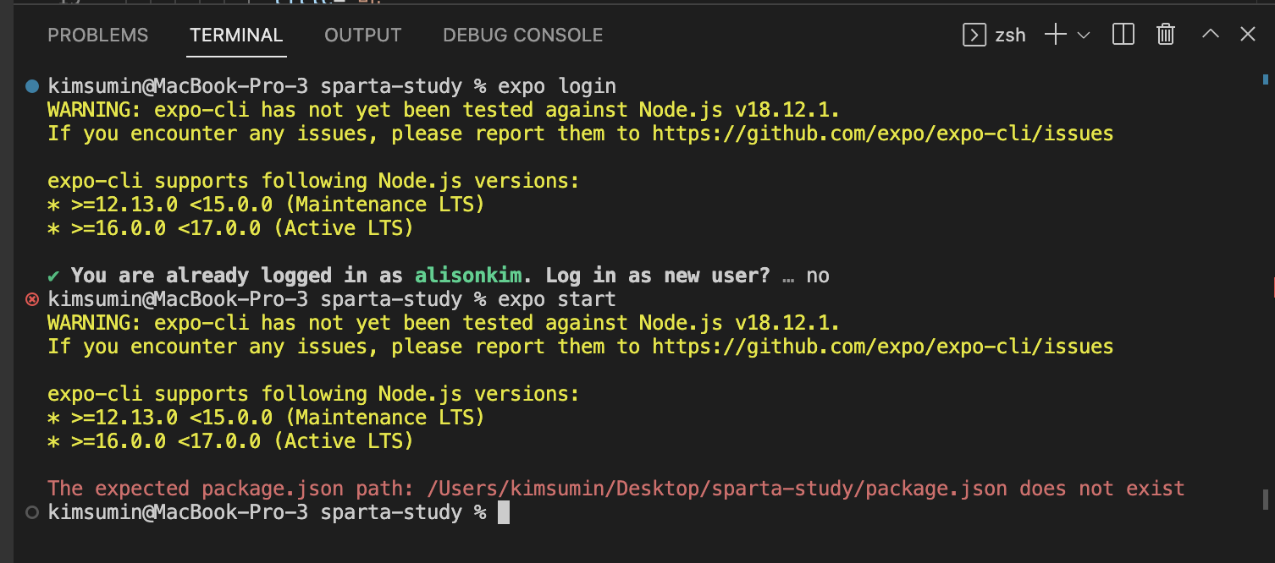Open the GitHub issues link after expo start
The width and height of the screenshot is (1275, 563).
(x=882, y=347)
